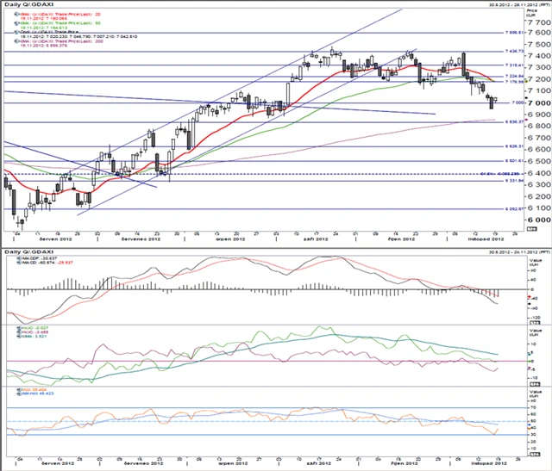Viewport: 552px width, 471px height.
Task: Click the 'Price EUR' axis header
Action: pos(532,13)
